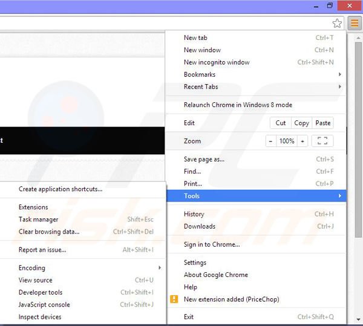Open Settings from the Chrome menu
This screenshot has width=363, height=326.
pyautogui.click(x=257, y=262)
